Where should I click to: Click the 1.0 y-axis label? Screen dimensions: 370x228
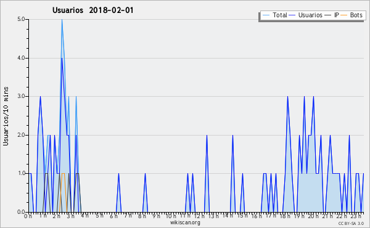21,173
